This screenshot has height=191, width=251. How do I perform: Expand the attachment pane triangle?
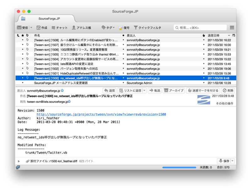(x=19, y=161)
